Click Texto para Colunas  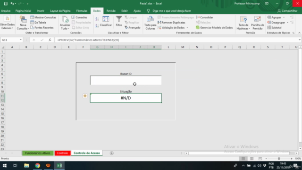(150, 23)
